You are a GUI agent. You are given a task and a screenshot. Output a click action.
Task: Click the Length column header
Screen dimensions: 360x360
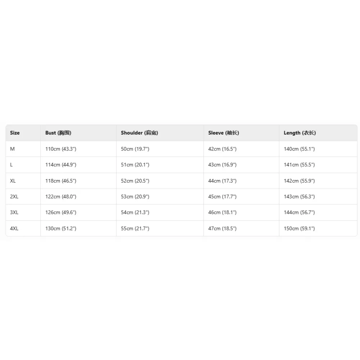(x=300, y=133)
